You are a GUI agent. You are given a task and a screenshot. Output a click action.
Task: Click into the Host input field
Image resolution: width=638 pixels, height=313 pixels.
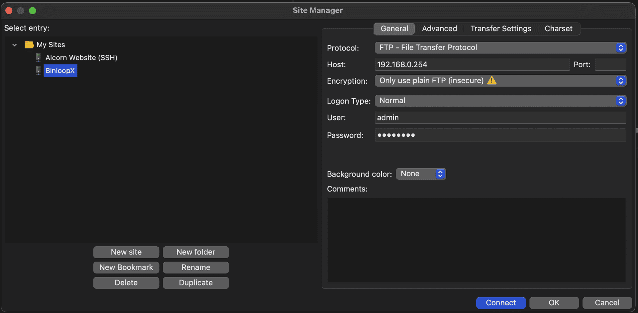pos(472,64)
